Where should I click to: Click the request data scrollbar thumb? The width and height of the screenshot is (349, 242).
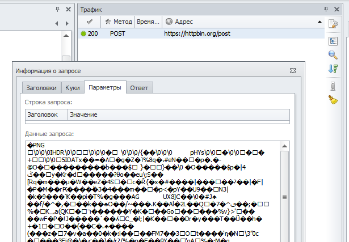tap(284, 197)
